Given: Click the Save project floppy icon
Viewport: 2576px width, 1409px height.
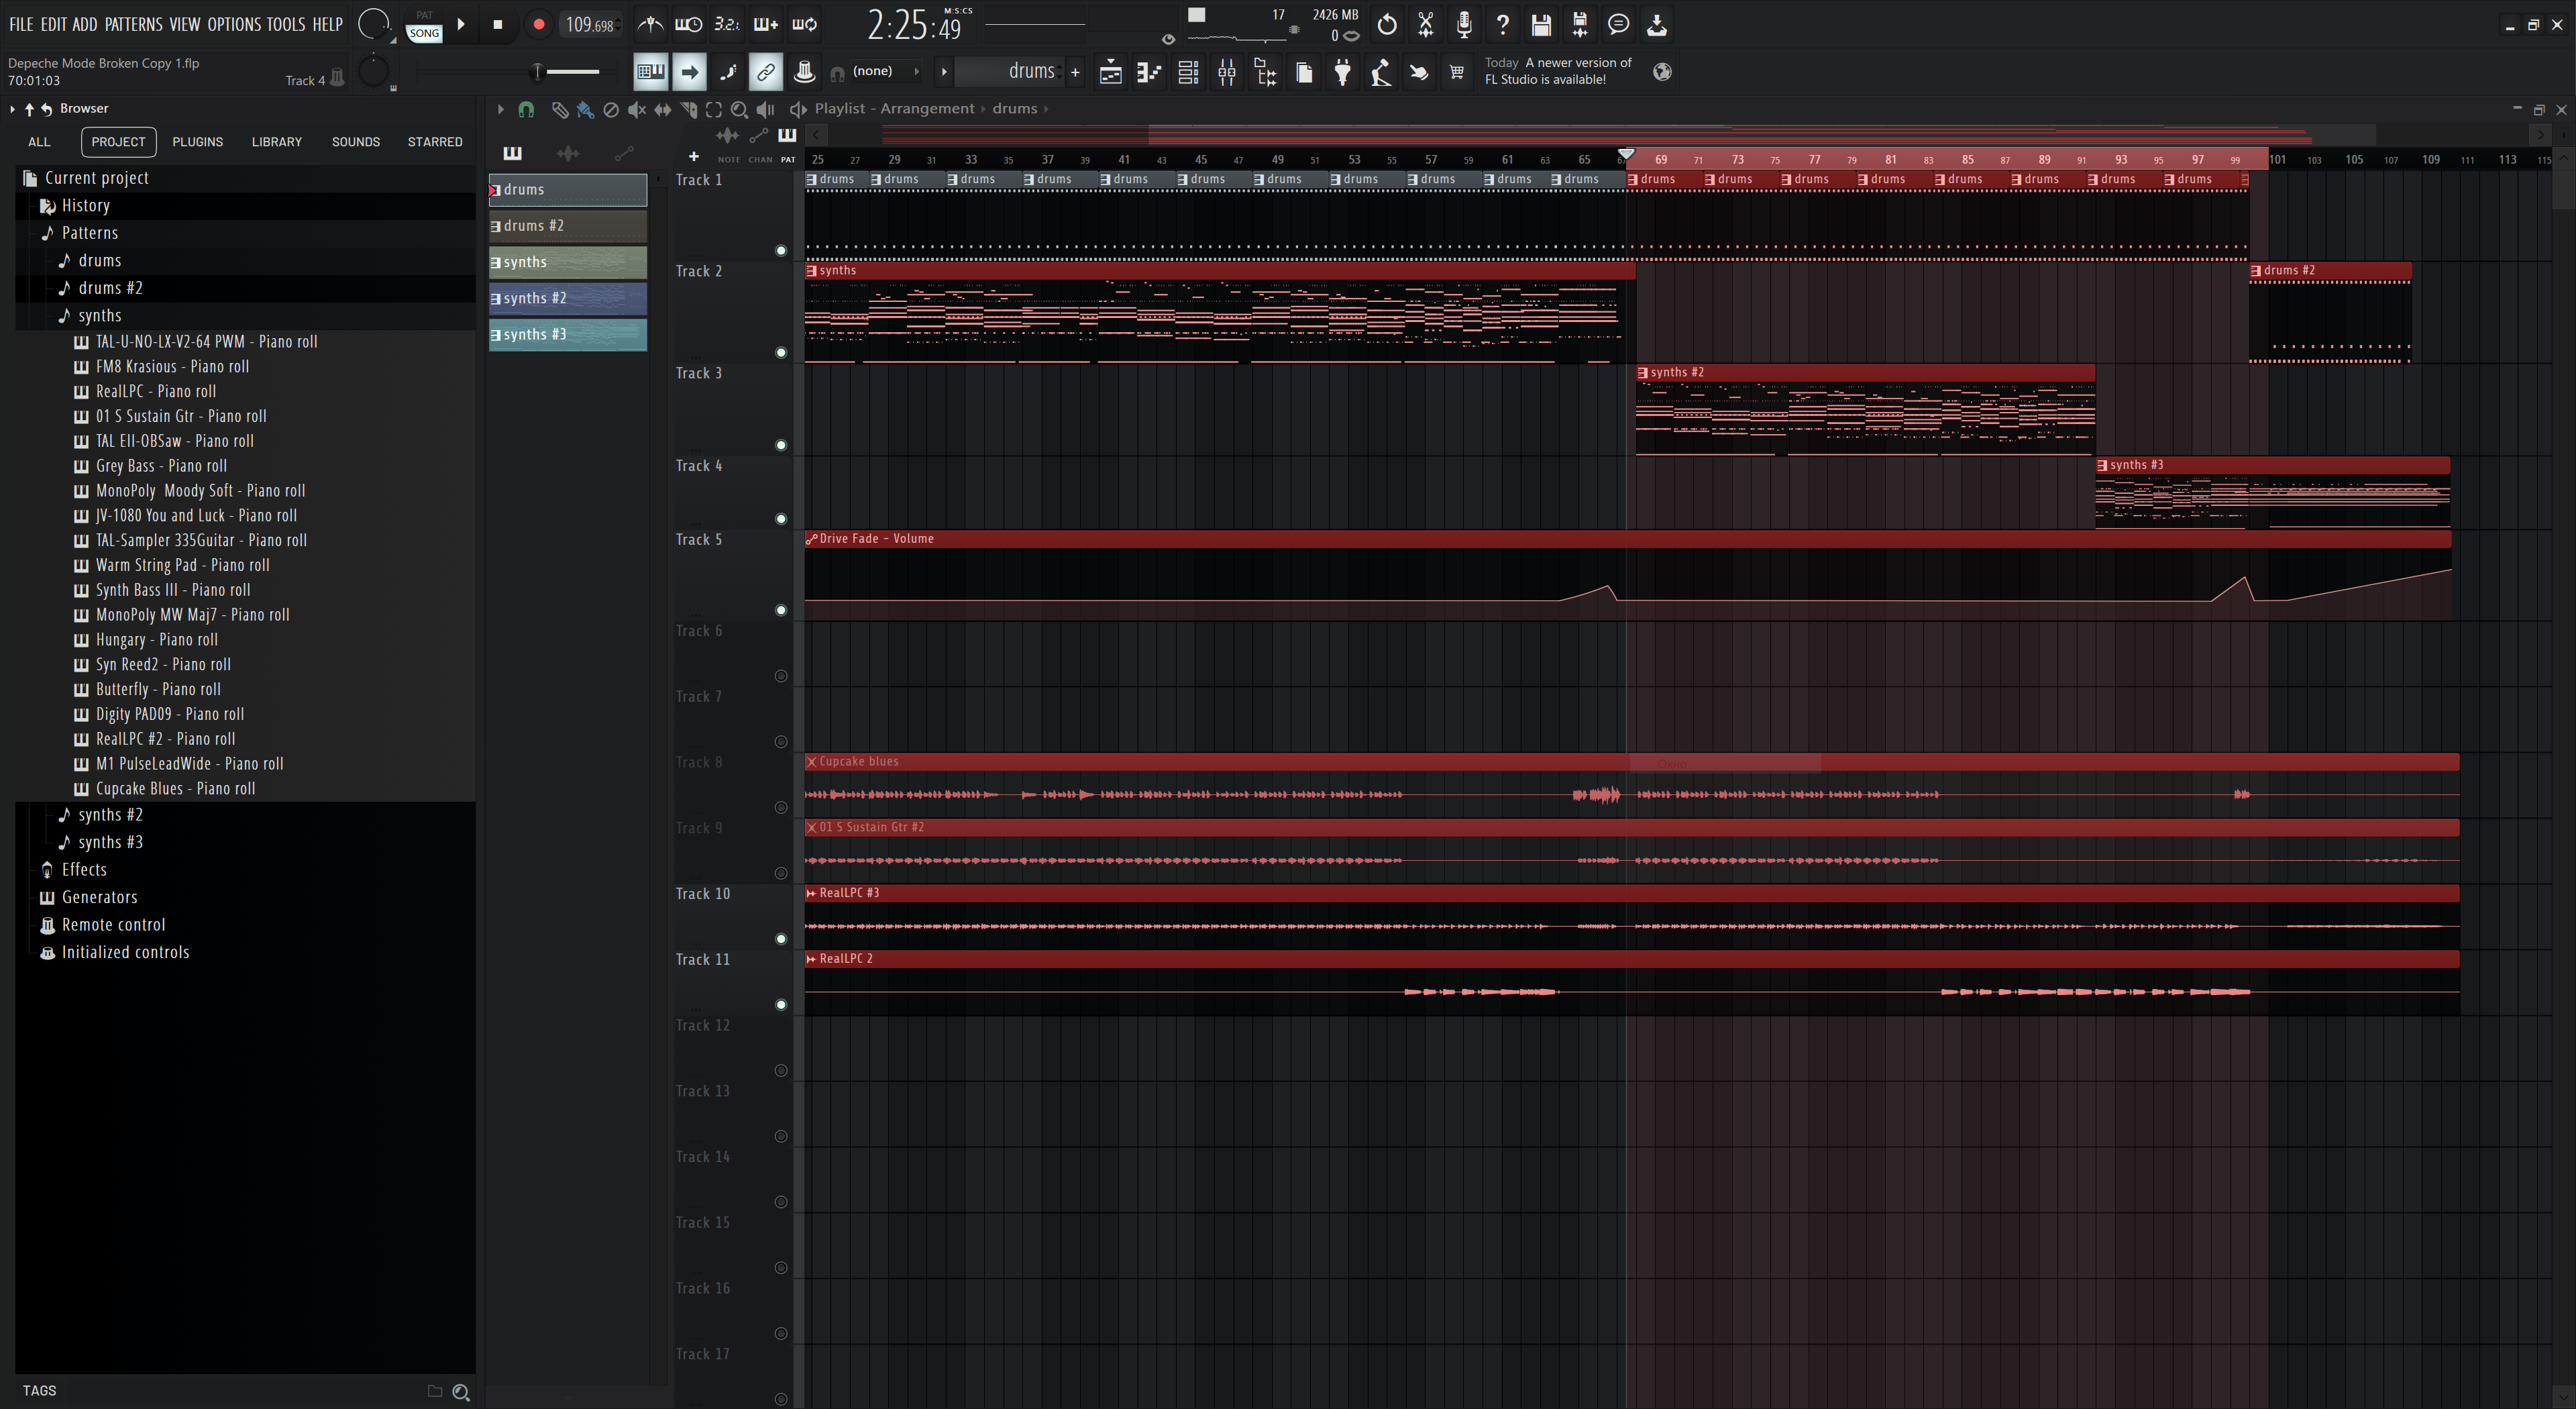Looking at the screenshot, I should (1541, 24).
